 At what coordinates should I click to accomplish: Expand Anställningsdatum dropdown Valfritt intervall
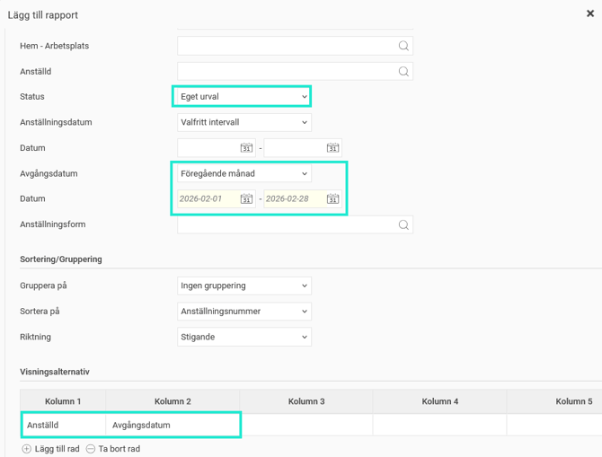tap(244, 122)
